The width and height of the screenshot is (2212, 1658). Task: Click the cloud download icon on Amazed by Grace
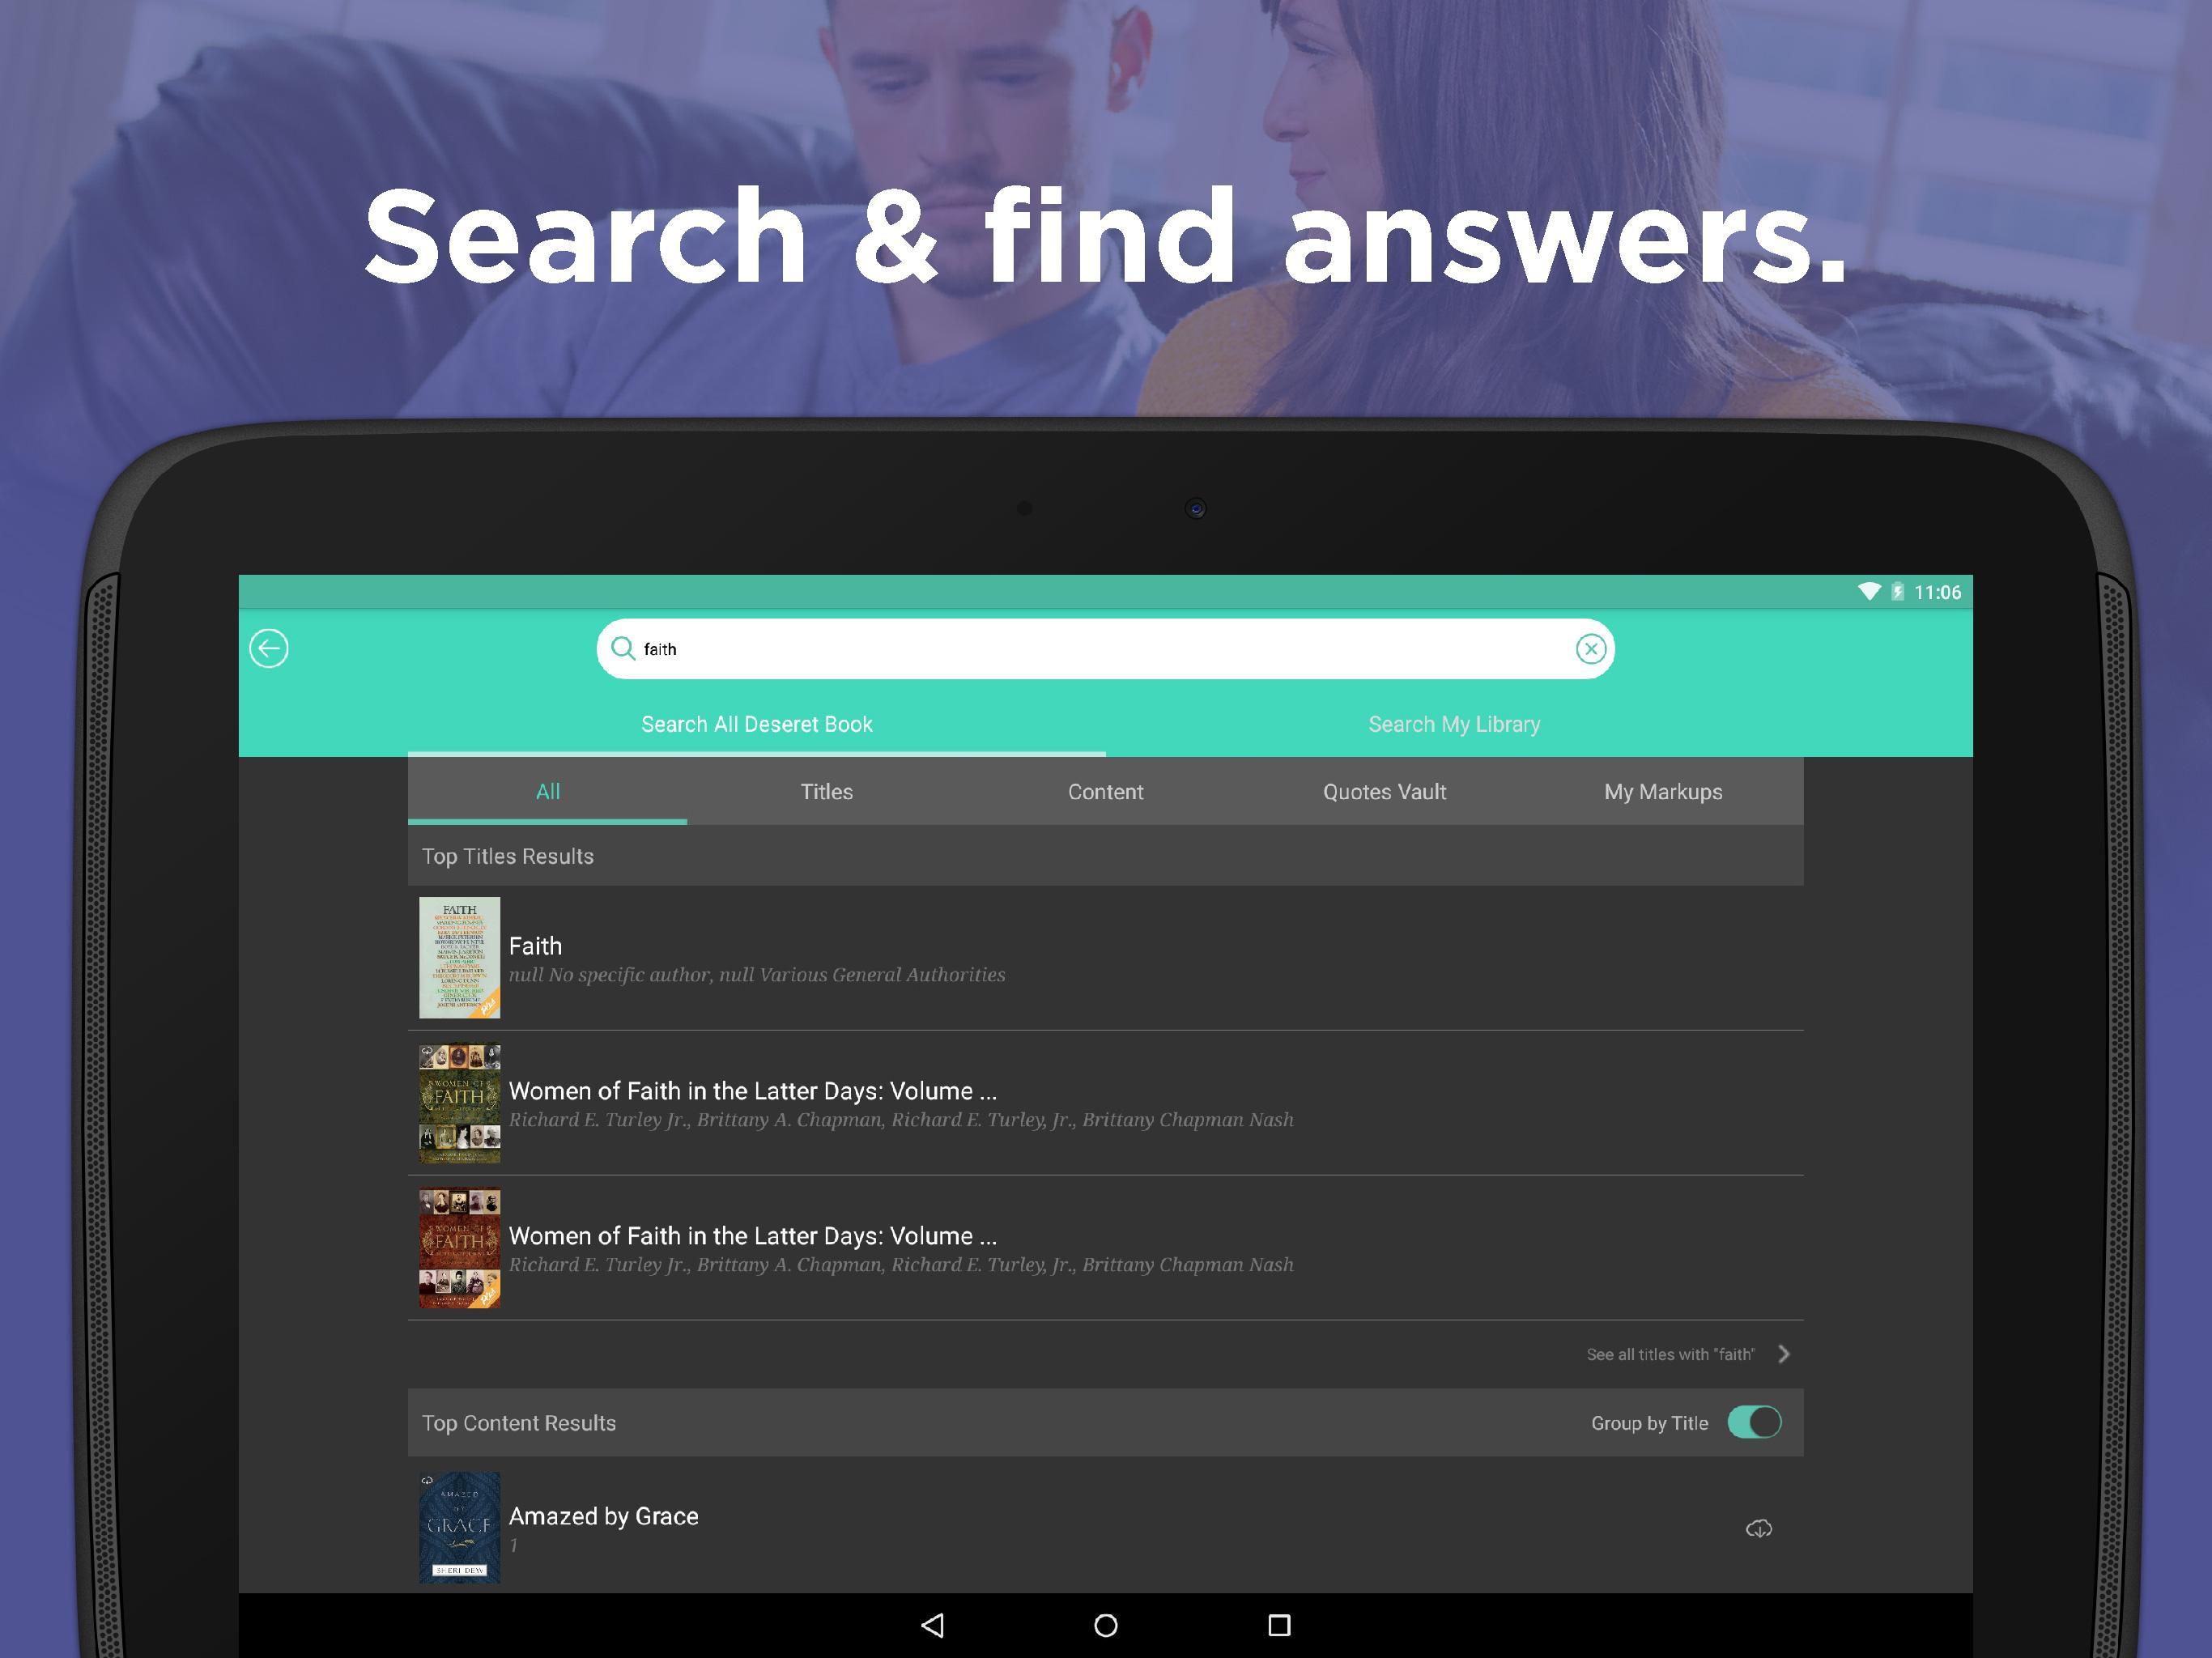pyautogui.click(x=1758, y=1528)
